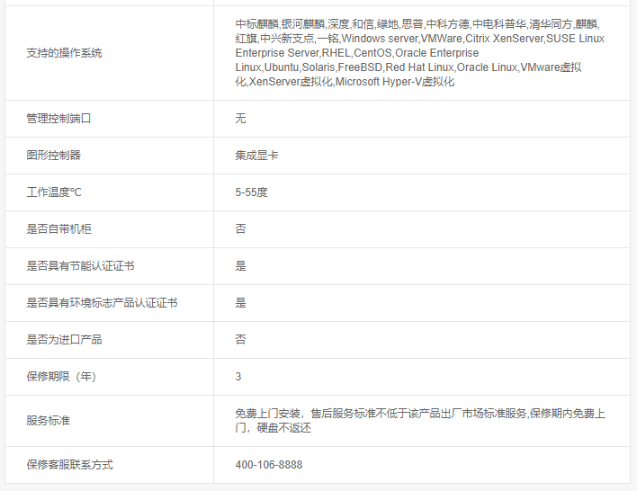Select the '保修期限（年）' row label
637x491 pixels.
[61, 377]
